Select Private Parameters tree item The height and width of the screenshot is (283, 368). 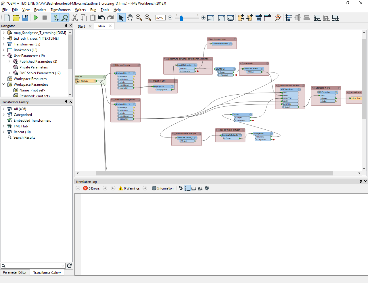[34, 67]
